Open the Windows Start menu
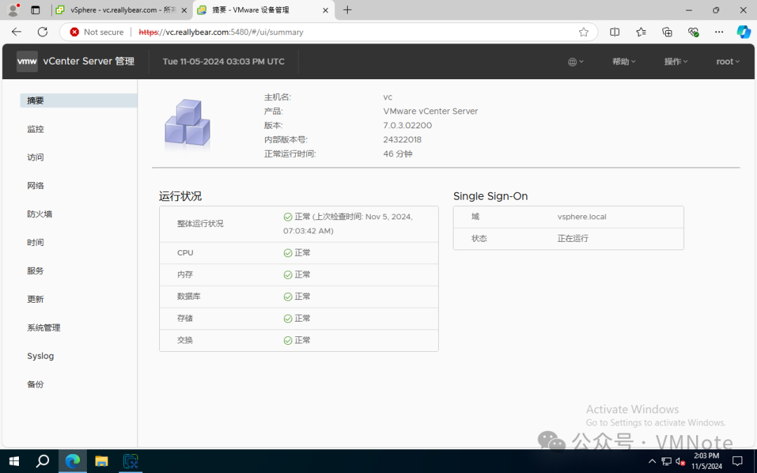757x473 pixels. coord(14,461)
